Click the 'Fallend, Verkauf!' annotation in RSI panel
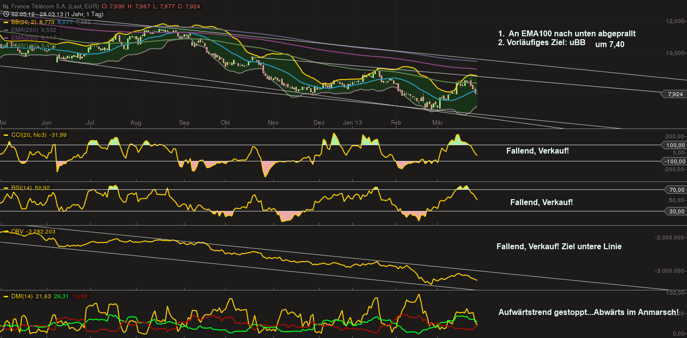687x338 pixels. pos(541,202)
